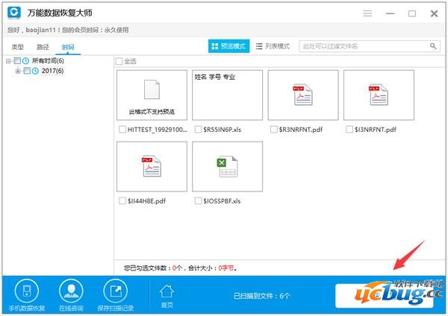The width and height of the screenshot is (448, 316).
Task: Focus the file name filter field
Action: click(370, 46)
